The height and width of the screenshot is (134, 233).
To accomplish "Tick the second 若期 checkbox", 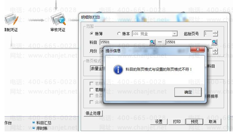I will pos(92,90).
